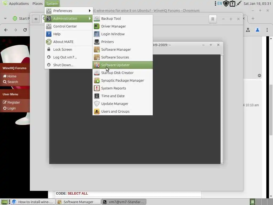273x205 pixels.
Task: Click the network connection tray icon
Action: (x=239, y=3)
